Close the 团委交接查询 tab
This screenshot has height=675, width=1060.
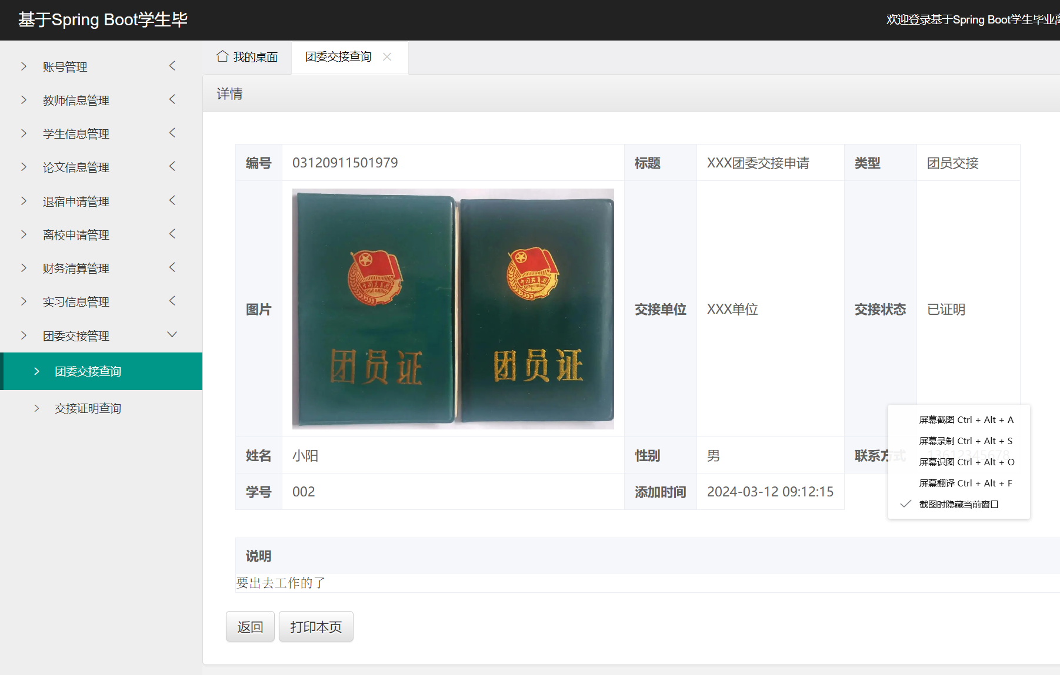(388, 56)
